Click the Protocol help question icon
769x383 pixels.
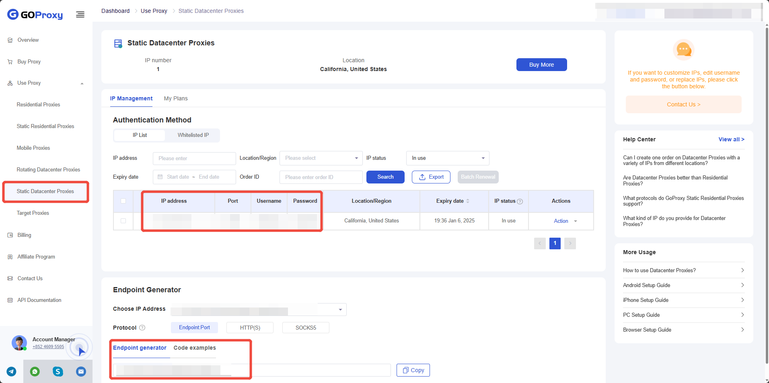pyautogui.click(x=142, y=328)
